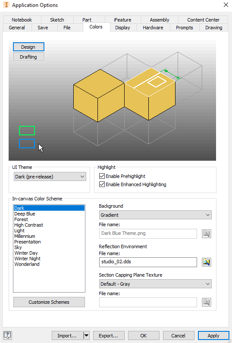Switch to the iFeature tab
The height and width of the screenshot is (343, 232).
coord(122,20)
